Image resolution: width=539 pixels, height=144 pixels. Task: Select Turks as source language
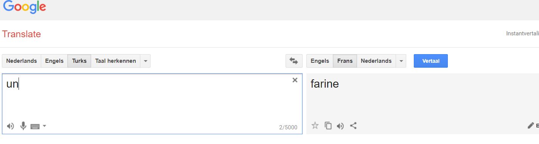79,61
